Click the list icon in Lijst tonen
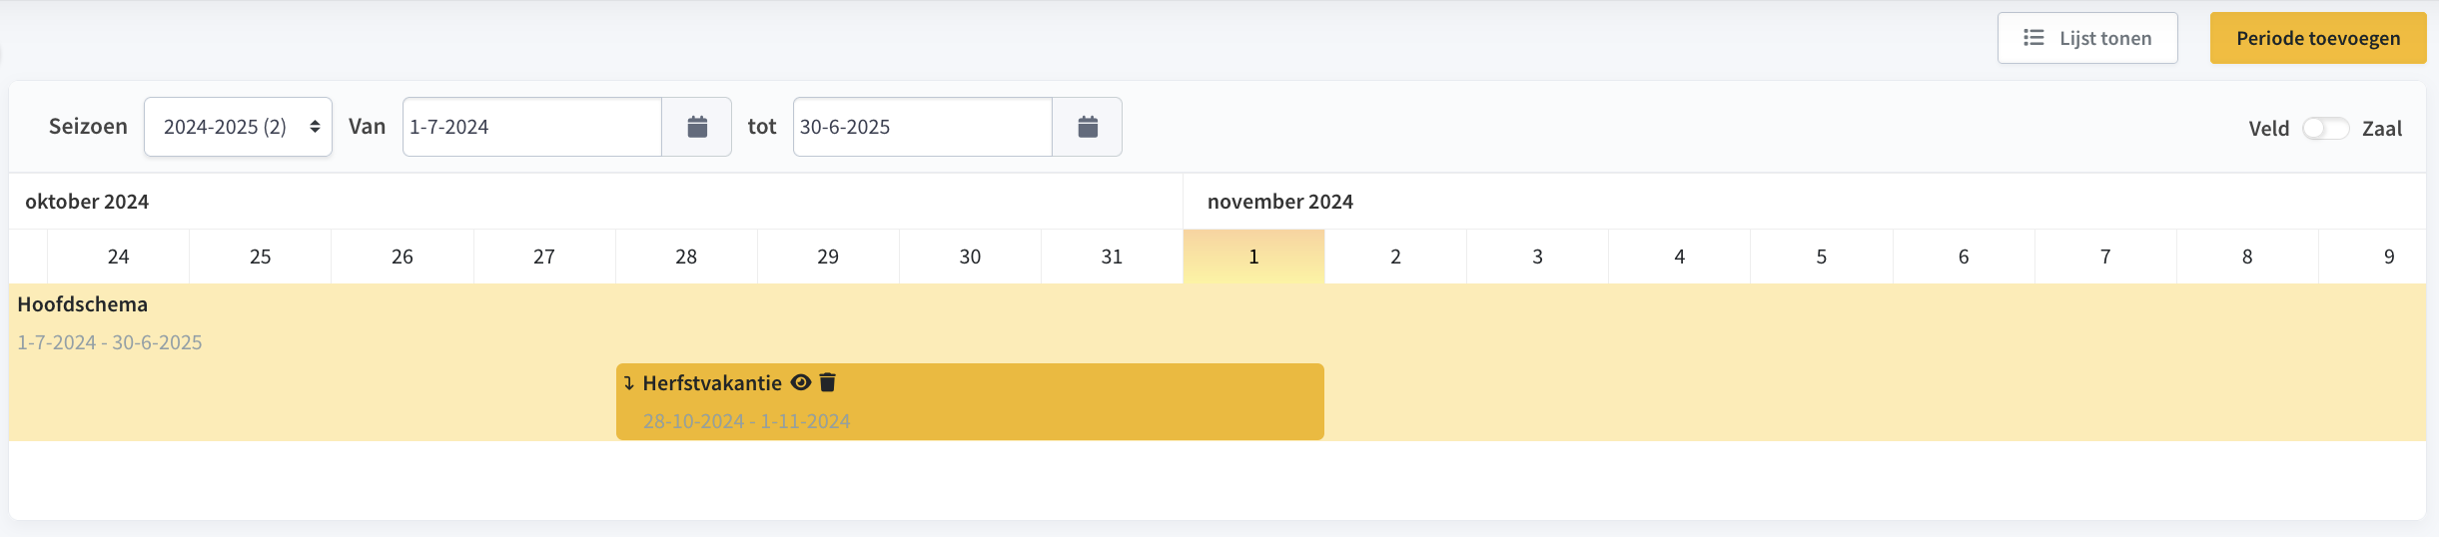The height and width of the screenshot is (537, 2439). coord(2033,38)
